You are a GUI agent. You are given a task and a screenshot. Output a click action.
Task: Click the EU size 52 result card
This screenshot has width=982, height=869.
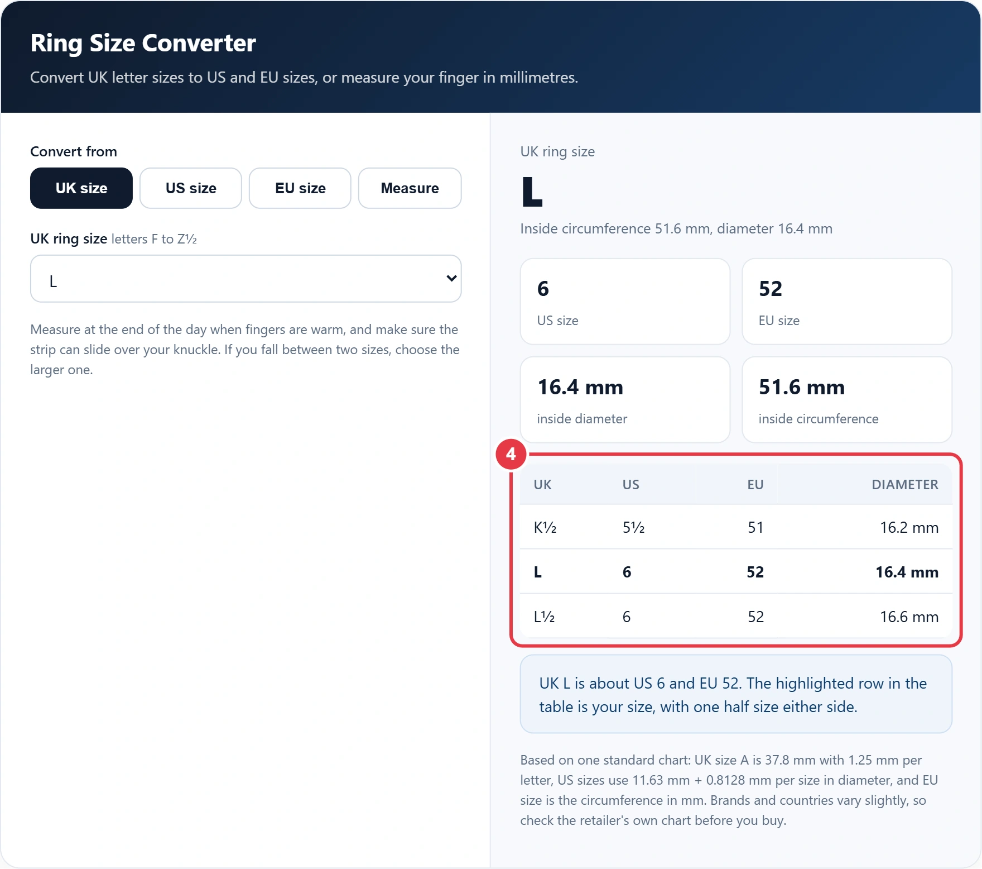click(x=847, y=302)
